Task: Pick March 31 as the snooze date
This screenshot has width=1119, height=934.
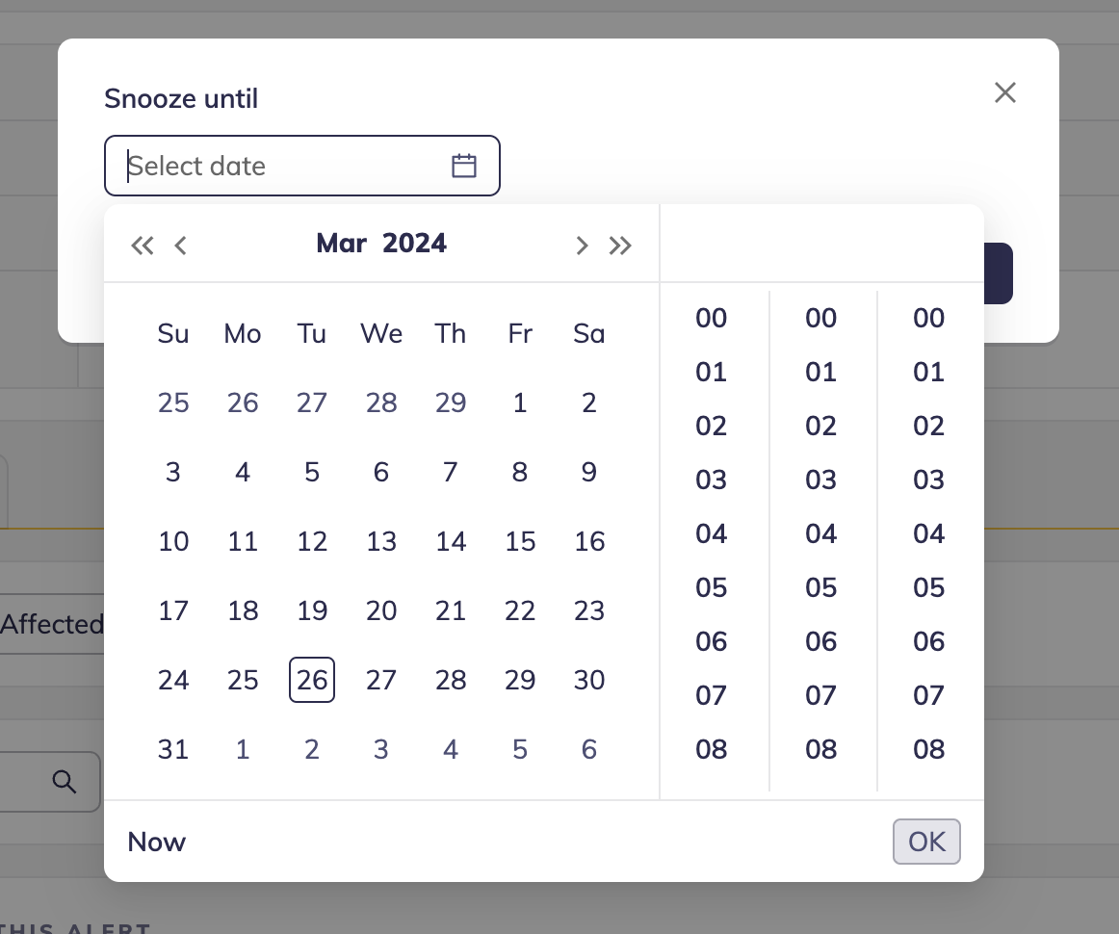Action: click(x=173, y=749)
